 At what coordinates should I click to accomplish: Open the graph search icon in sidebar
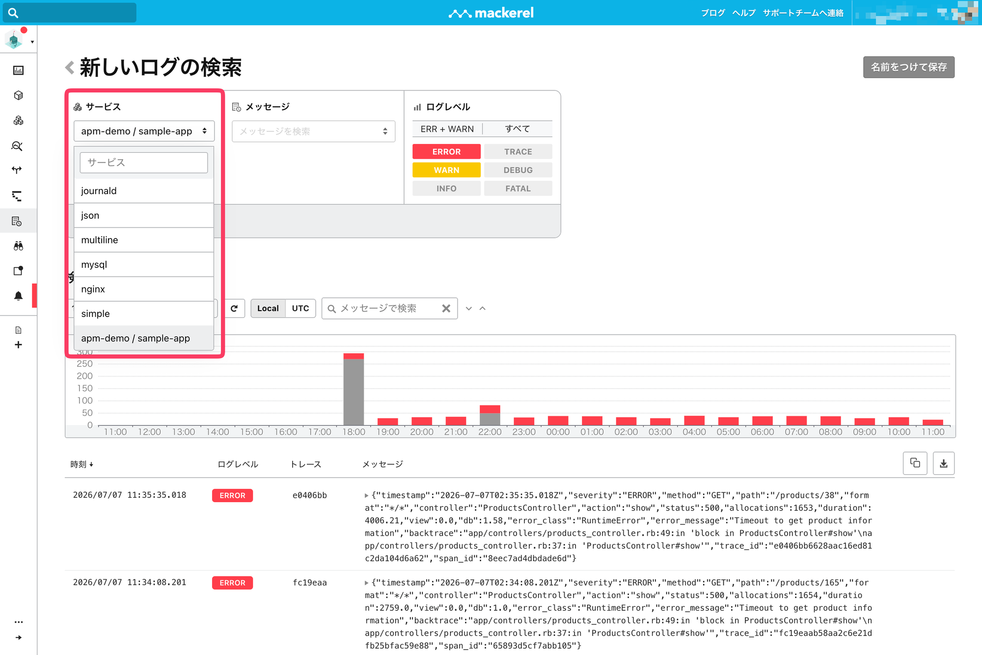point(17,146)
